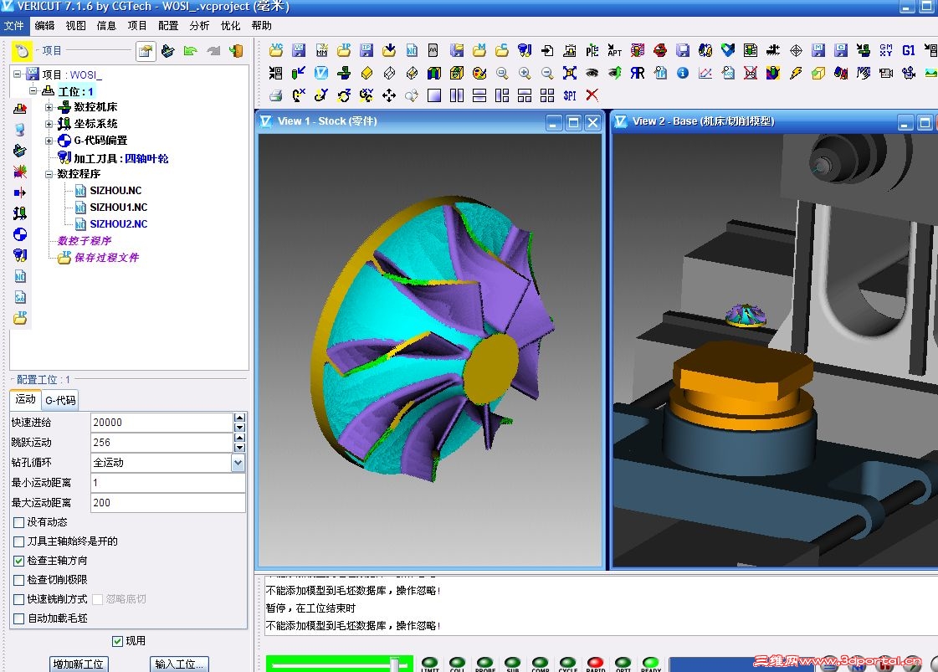The width and height of the screenshot is (938, 672).
Task: Uncheck the 检查主轴方向 checkbox
Action: (x=18, y=561)
